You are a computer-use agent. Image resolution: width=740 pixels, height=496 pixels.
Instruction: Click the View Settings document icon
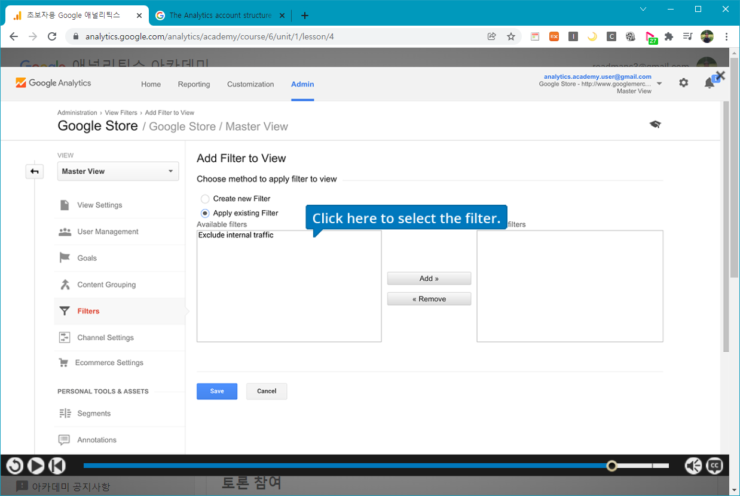click(x=65, y=205)
